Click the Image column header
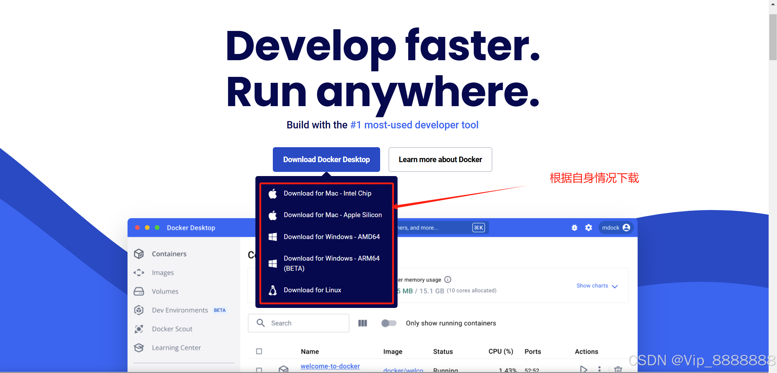 393,352
